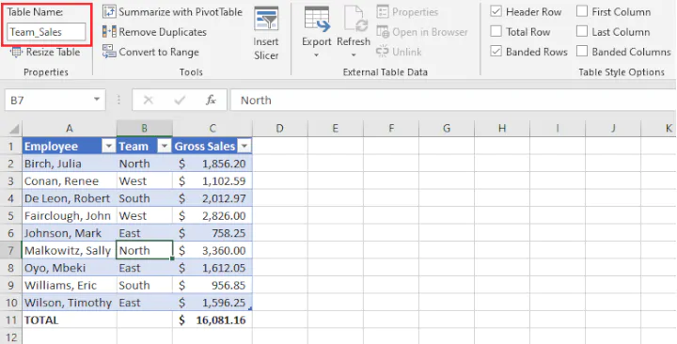Select the column B header
Screen dimensions: 677x344
144,128
